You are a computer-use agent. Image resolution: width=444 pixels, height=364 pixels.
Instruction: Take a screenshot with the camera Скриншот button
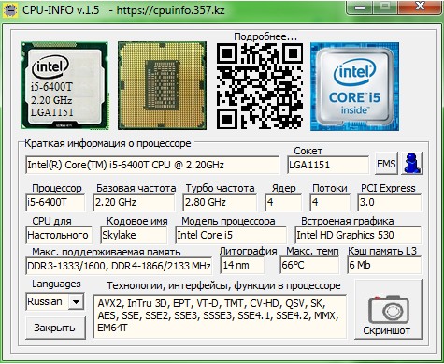tap(389, 310)
